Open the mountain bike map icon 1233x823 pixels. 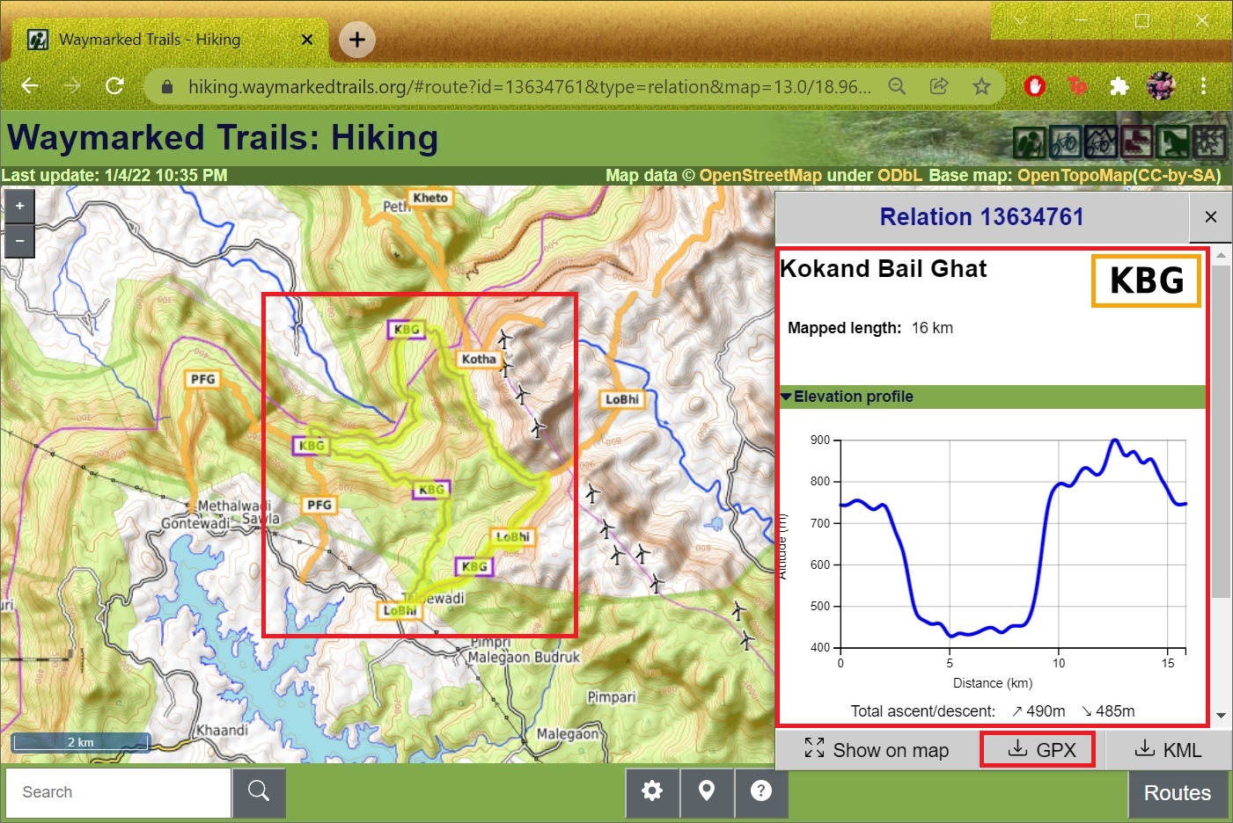[x=1102, y=142]
